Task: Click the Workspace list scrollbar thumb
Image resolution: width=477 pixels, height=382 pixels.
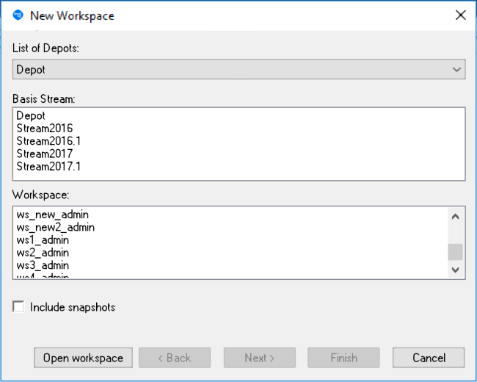Action: coord(456,252)
